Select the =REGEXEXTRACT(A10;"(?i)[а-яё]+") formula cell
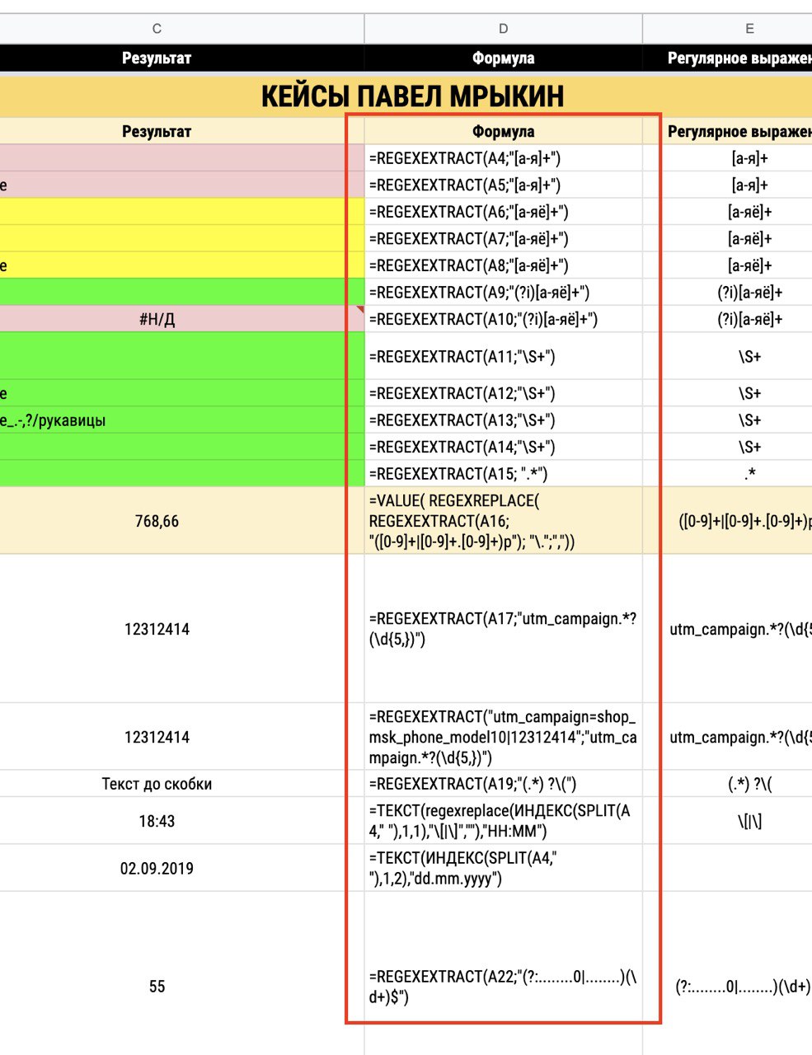 503,319
